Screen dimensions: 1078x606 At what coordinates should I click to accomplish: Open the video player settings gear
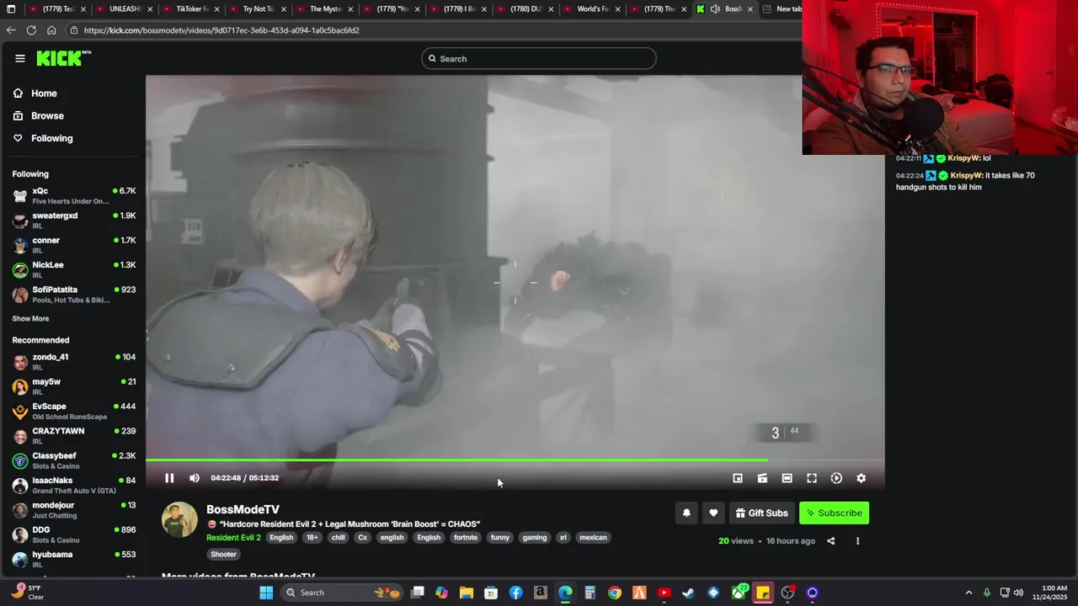(x=861, y=478)
